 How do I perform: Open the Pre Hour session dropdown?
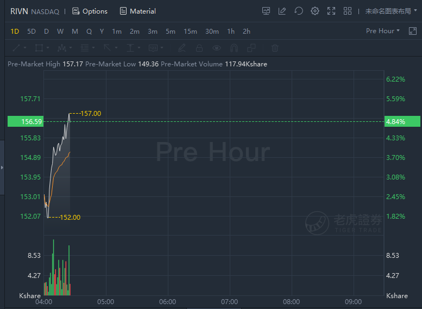(x=383, y=31)
